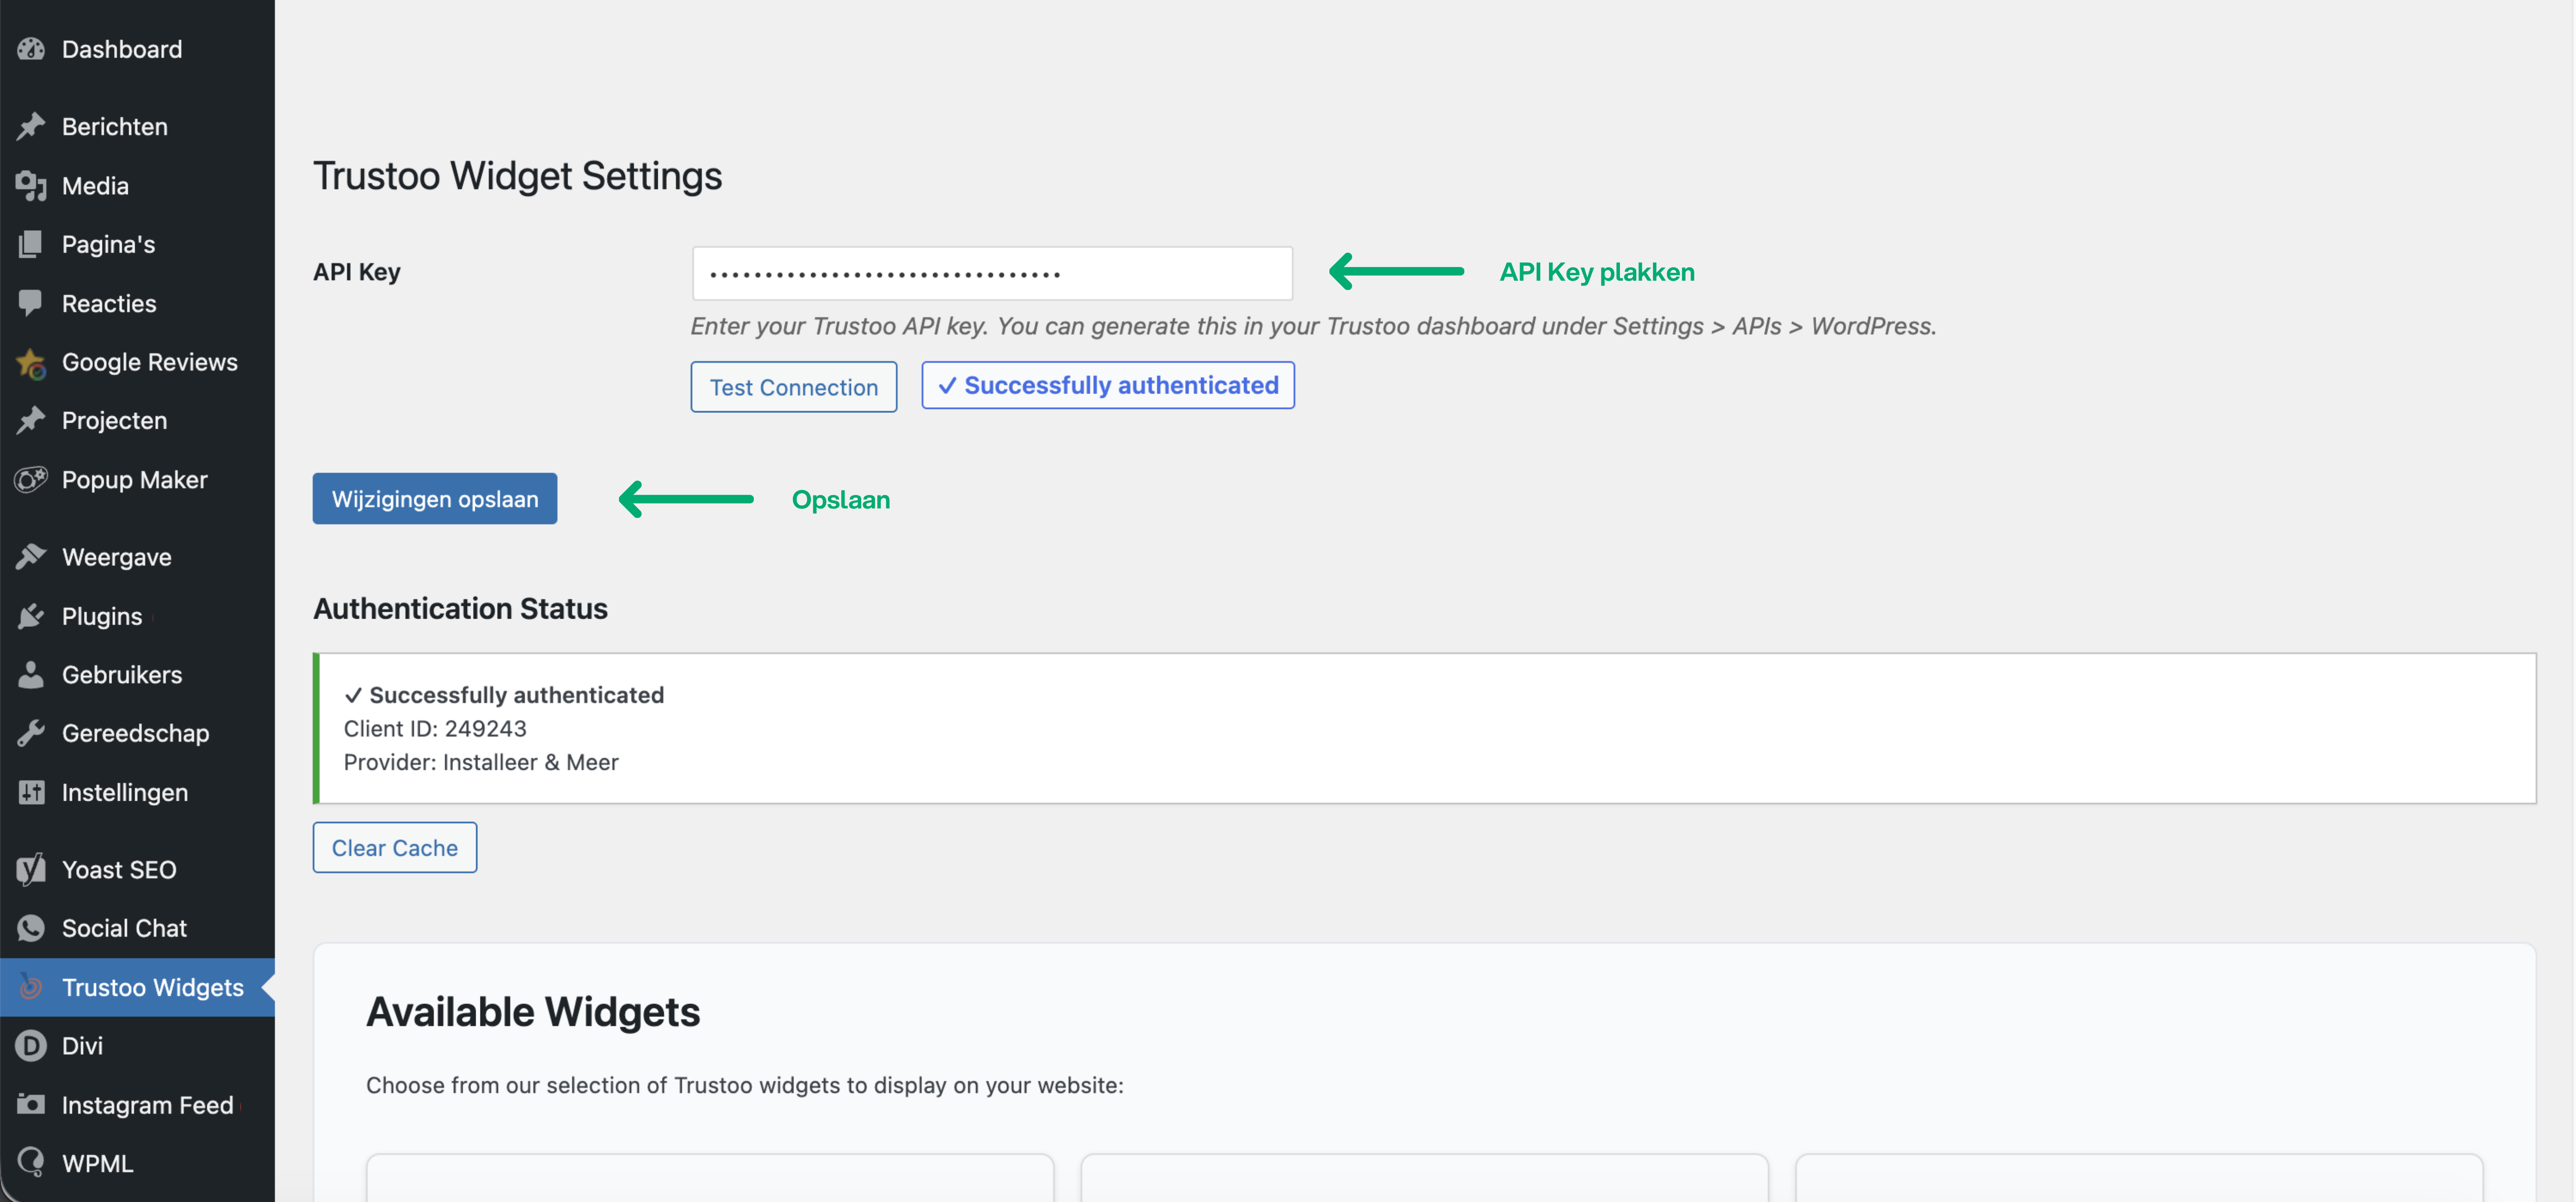Click the Social Chat WhatsApp icon
Image resolution: width=2576 pixels, height=1202 pixels.
tap(31, 928)
